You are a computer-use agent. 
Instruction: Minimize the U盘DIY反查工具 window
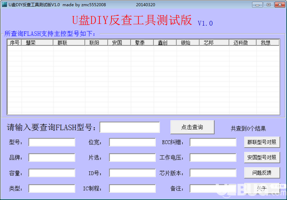click(x=257, y=5)
